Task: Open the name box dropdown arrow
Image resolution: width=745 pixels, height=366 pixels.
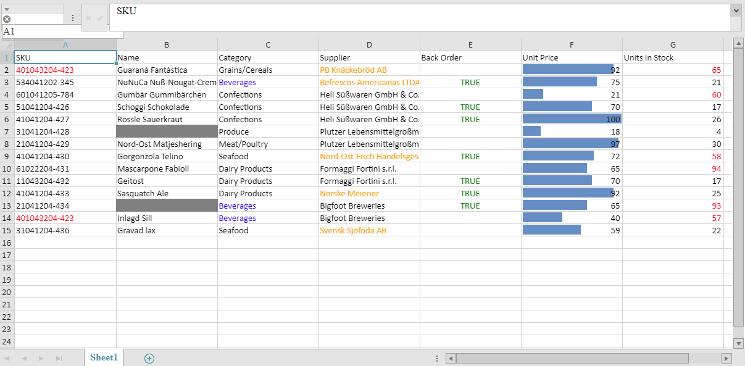Action: [7, 9]
